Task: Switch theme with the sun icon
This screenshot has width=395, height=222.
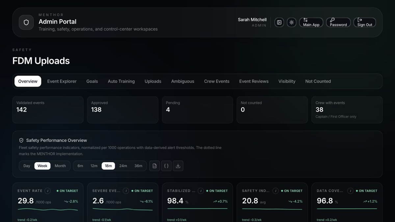Action: tap(291, 22)
